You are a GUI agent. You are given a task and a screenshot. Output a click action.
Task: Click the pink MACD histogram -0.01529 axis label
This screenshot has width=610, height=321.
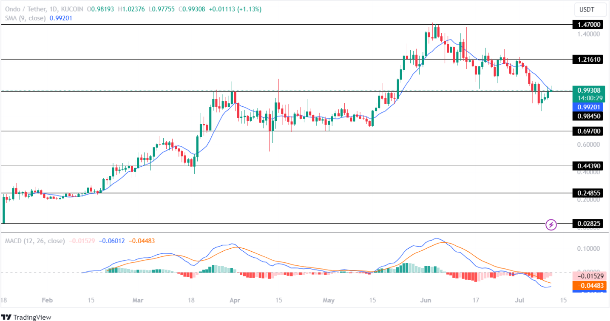click(x=589, y=277)
